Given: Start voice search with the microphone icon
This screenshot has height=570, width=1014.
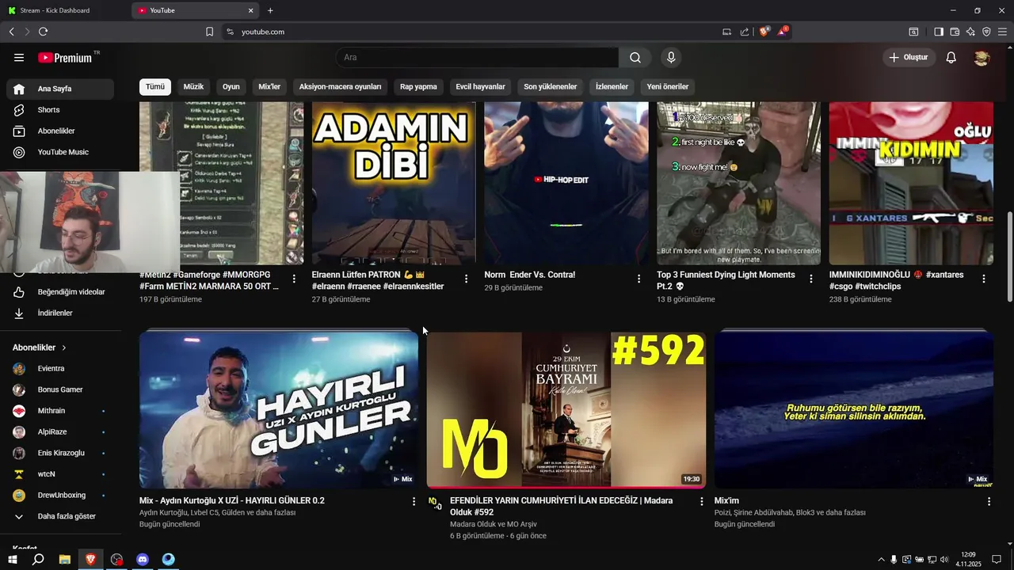Looking at the screenshot, I should click(x=671, y=58).
